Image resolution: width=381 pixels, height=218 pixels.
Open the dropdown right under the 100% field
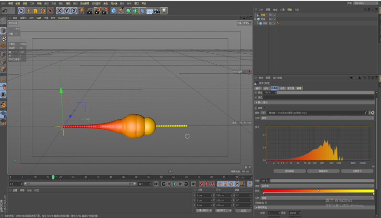point(317,186)
